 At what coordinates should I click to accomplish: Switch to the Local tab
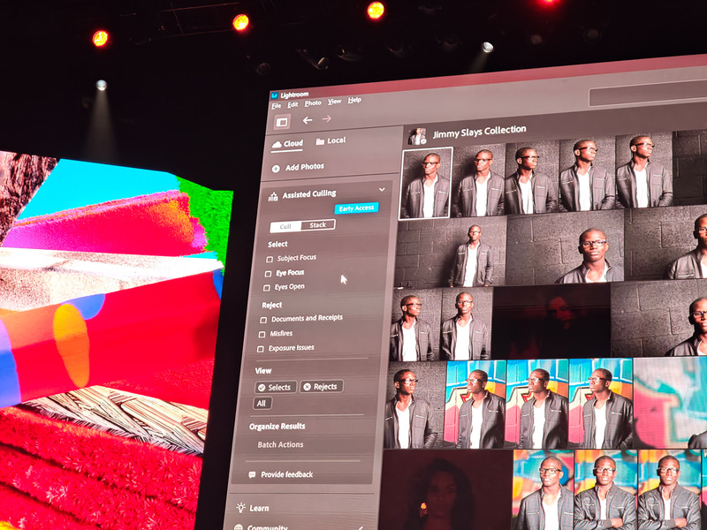(331, 141)
